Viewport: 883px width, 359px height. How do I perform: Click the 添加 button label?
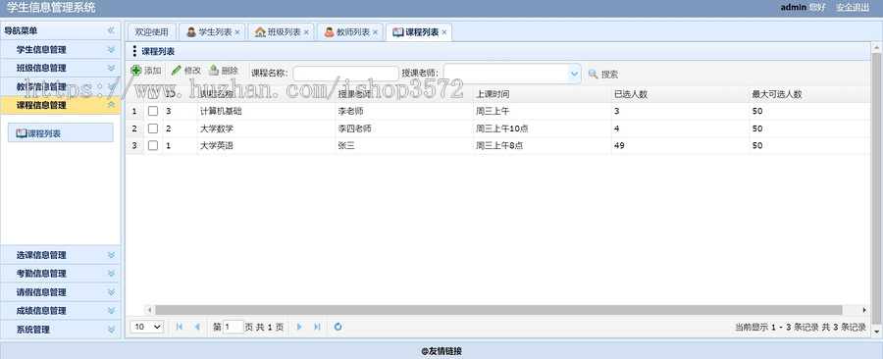[153, 71]
